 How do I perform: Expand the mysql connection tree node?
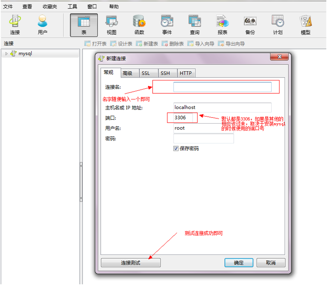6,54
